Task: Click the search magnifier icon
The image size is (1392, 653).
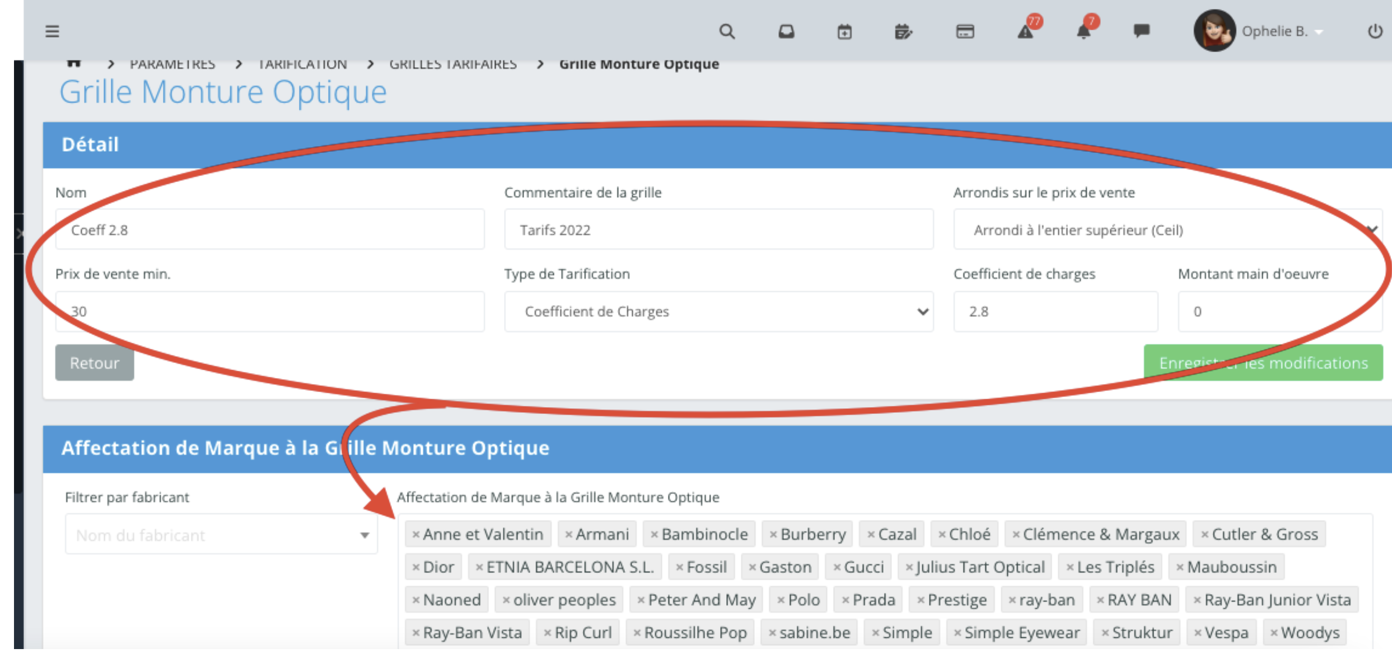Action: (726, 31)
